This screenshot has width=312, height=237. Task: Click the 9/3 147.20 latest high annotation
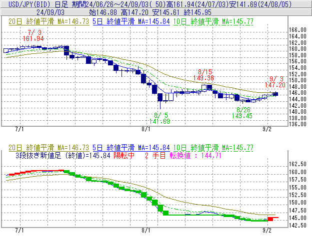[275, 82]
